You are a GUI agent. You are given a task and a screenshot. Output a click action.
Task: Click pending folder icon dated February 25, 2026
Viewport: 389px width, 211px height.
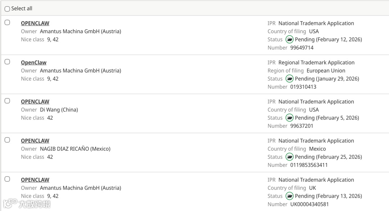pos(290,157)
